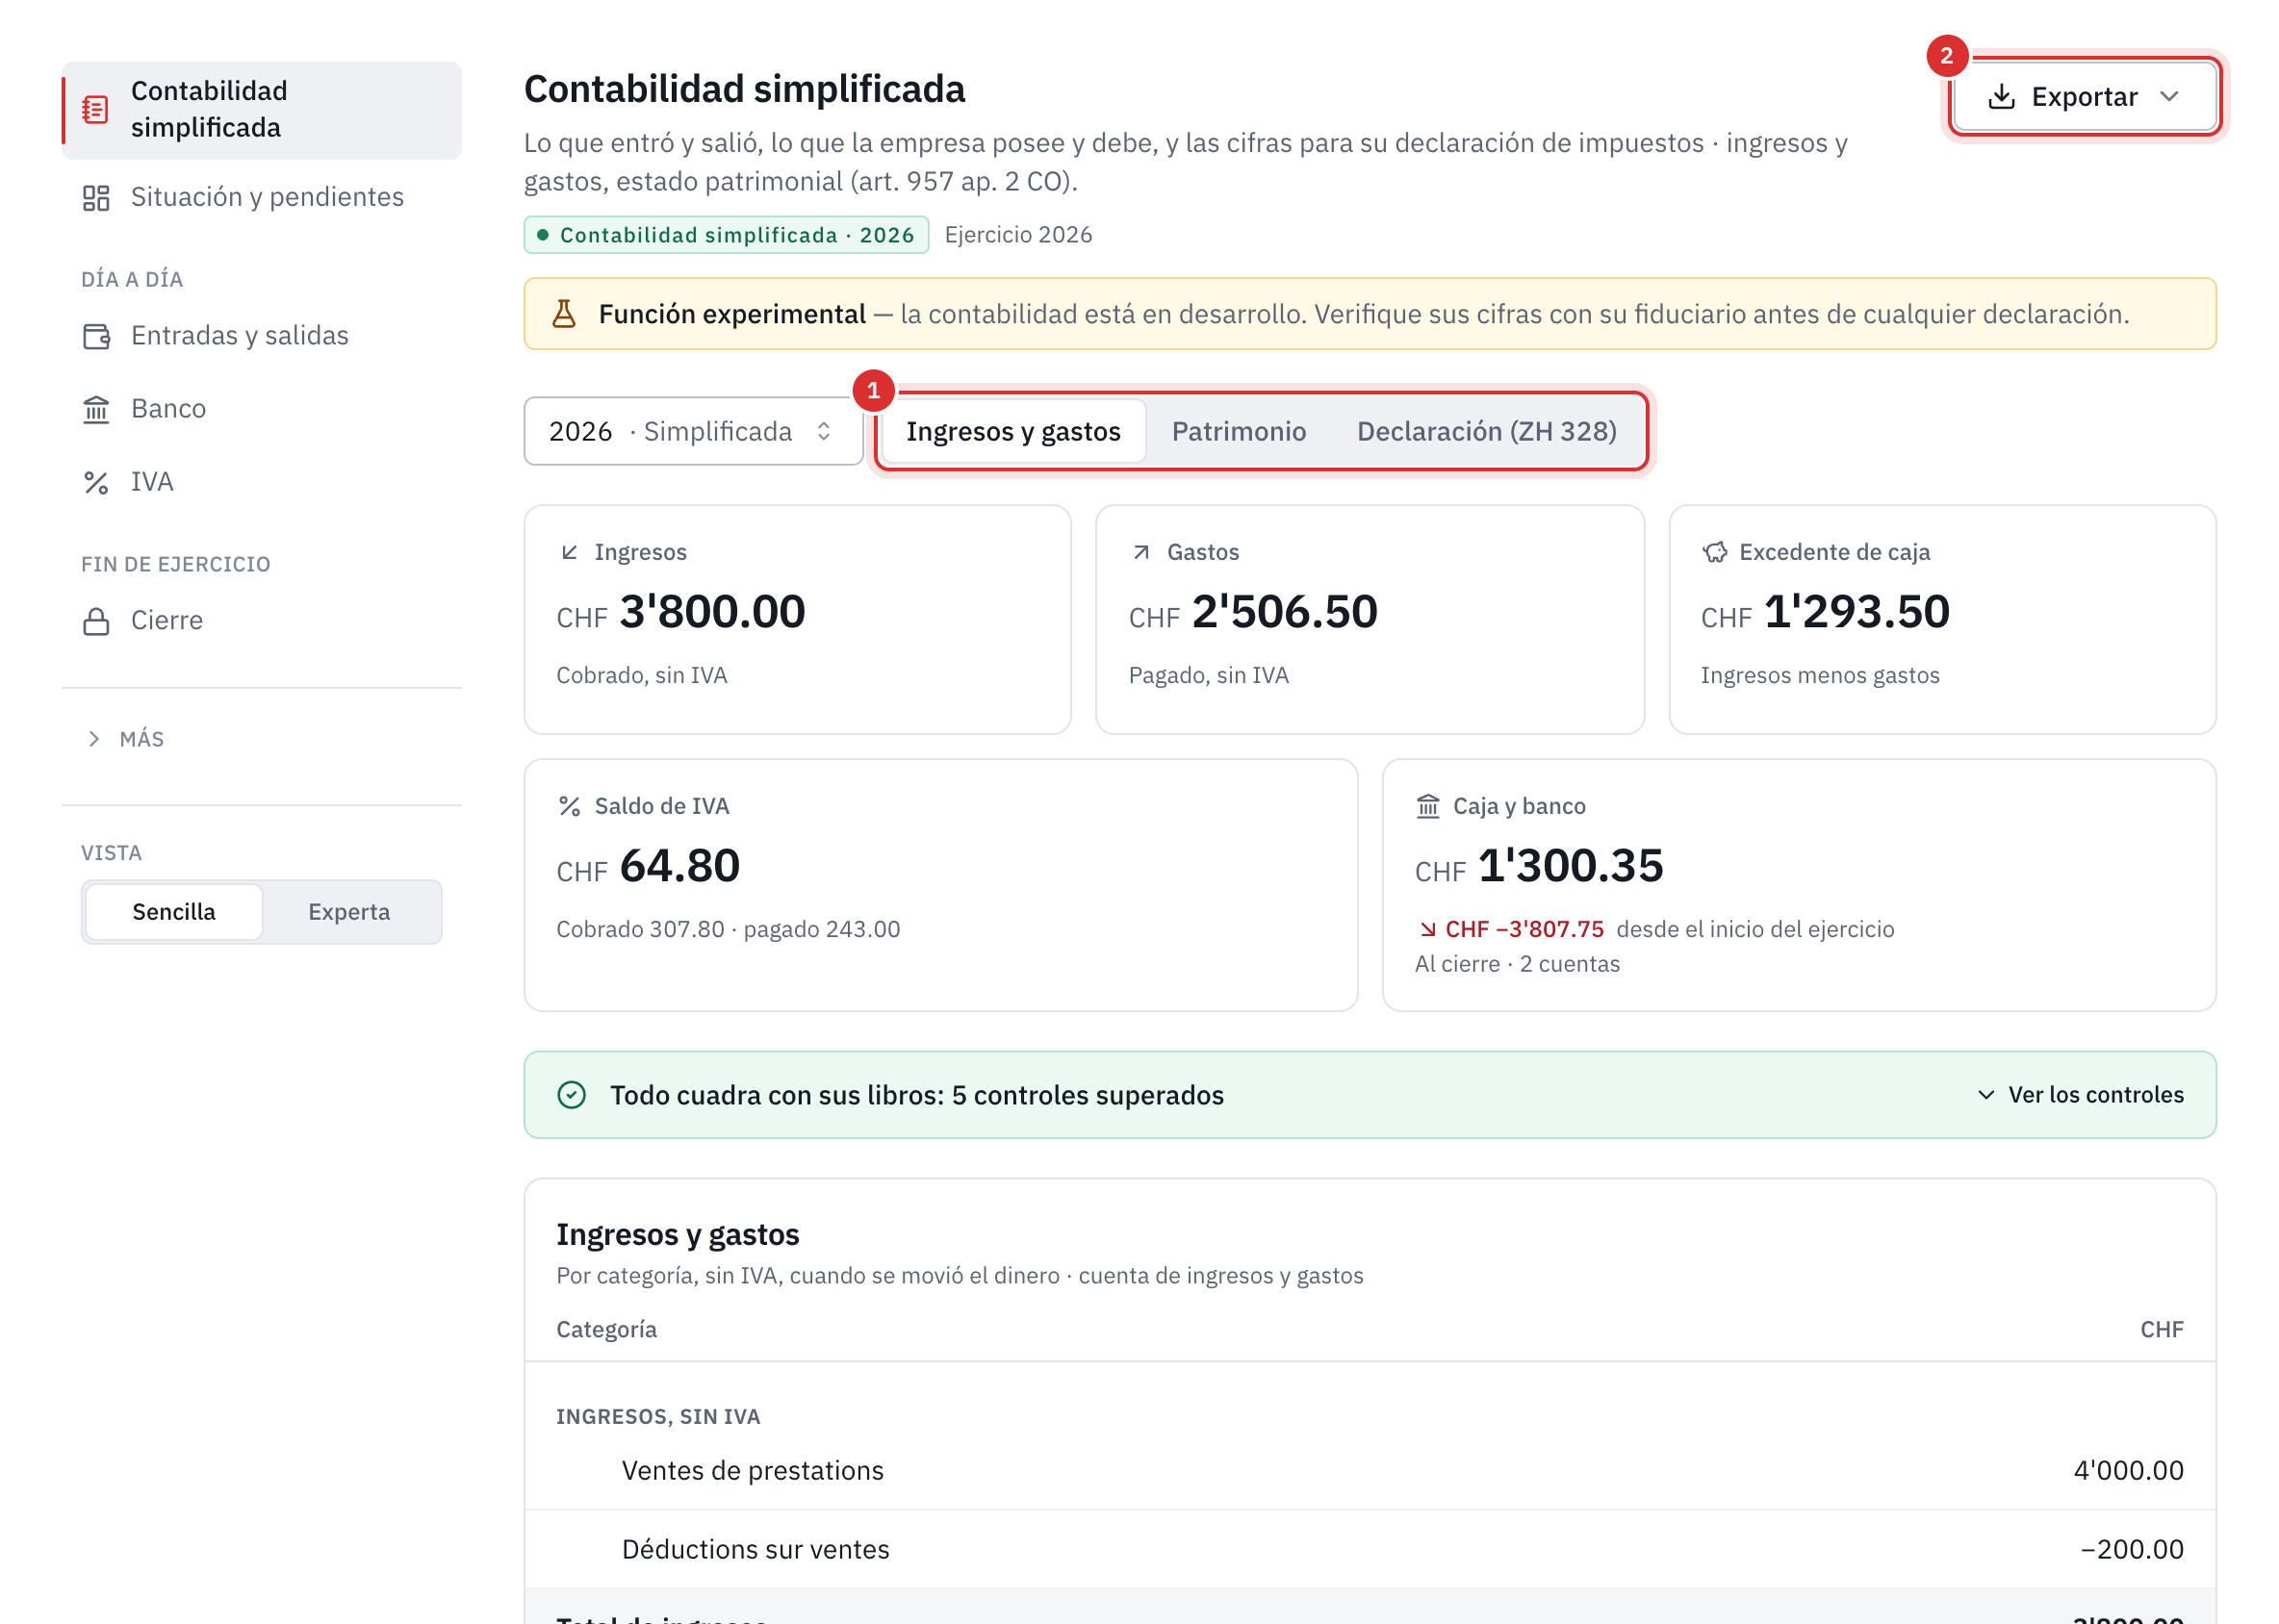The width and height of the screenshot is (2279, 1624).
Task: Click the CHF 3'800.00 Ingresos amount
Action: (x=680, y=612)
